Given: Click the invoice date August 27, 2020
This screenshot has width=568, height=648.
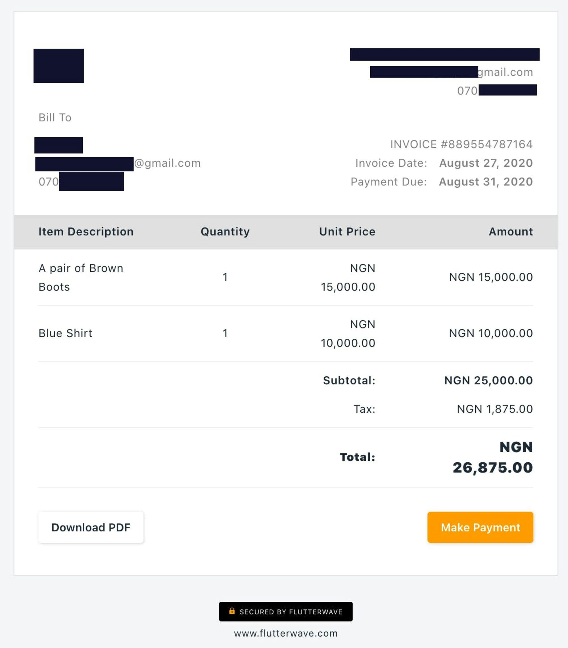Looking at the screenshot, I should click(x=486, y=163).
